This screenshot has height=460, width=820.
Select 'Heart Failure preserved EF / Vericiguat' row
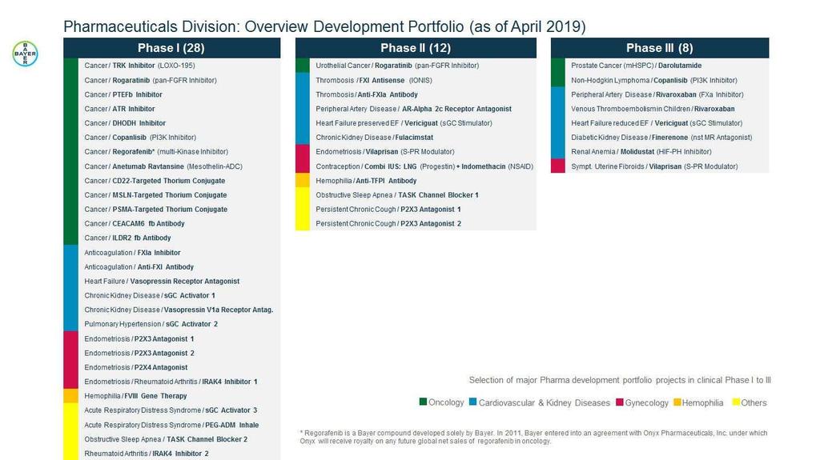tap(416, 123)
